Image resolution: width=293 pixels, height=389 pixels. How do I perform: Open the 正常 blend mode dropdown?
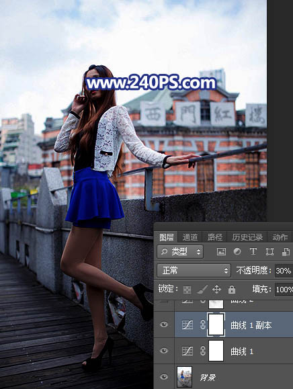pyautogui.click(x=194, y=270)
